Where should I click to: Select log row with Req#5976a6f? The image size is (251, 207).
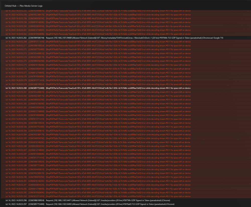point(125,69)
